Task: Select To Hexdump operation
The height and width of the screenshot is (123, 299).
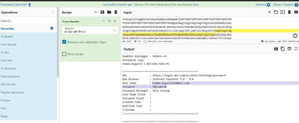Action: pos(28,68)
